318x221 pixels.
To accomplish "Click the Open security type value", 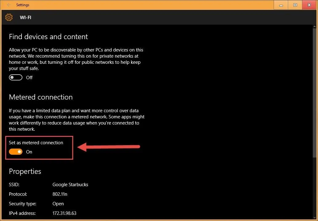I will [58, 204].
